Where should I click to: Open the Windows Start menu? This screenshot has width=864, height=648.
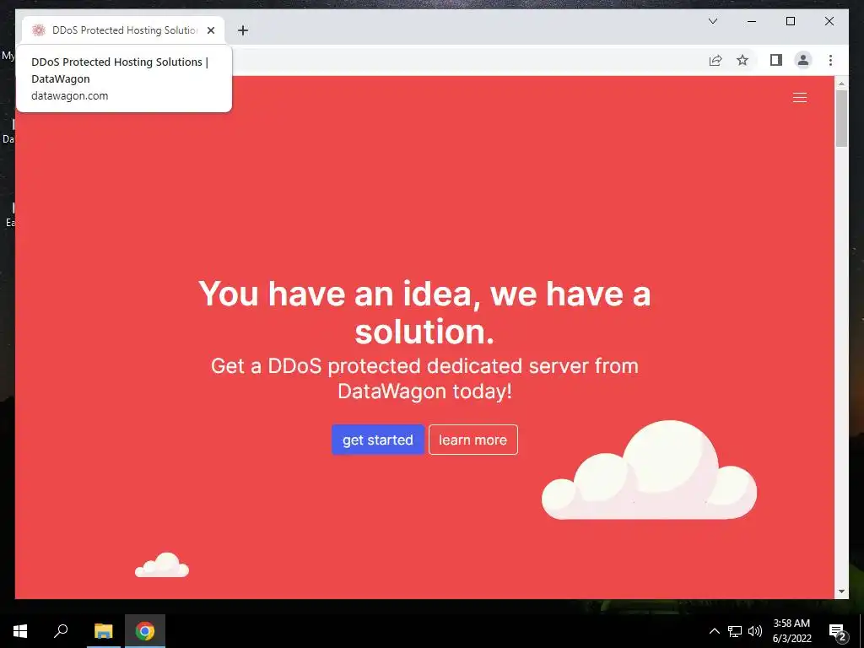point(20,631)
